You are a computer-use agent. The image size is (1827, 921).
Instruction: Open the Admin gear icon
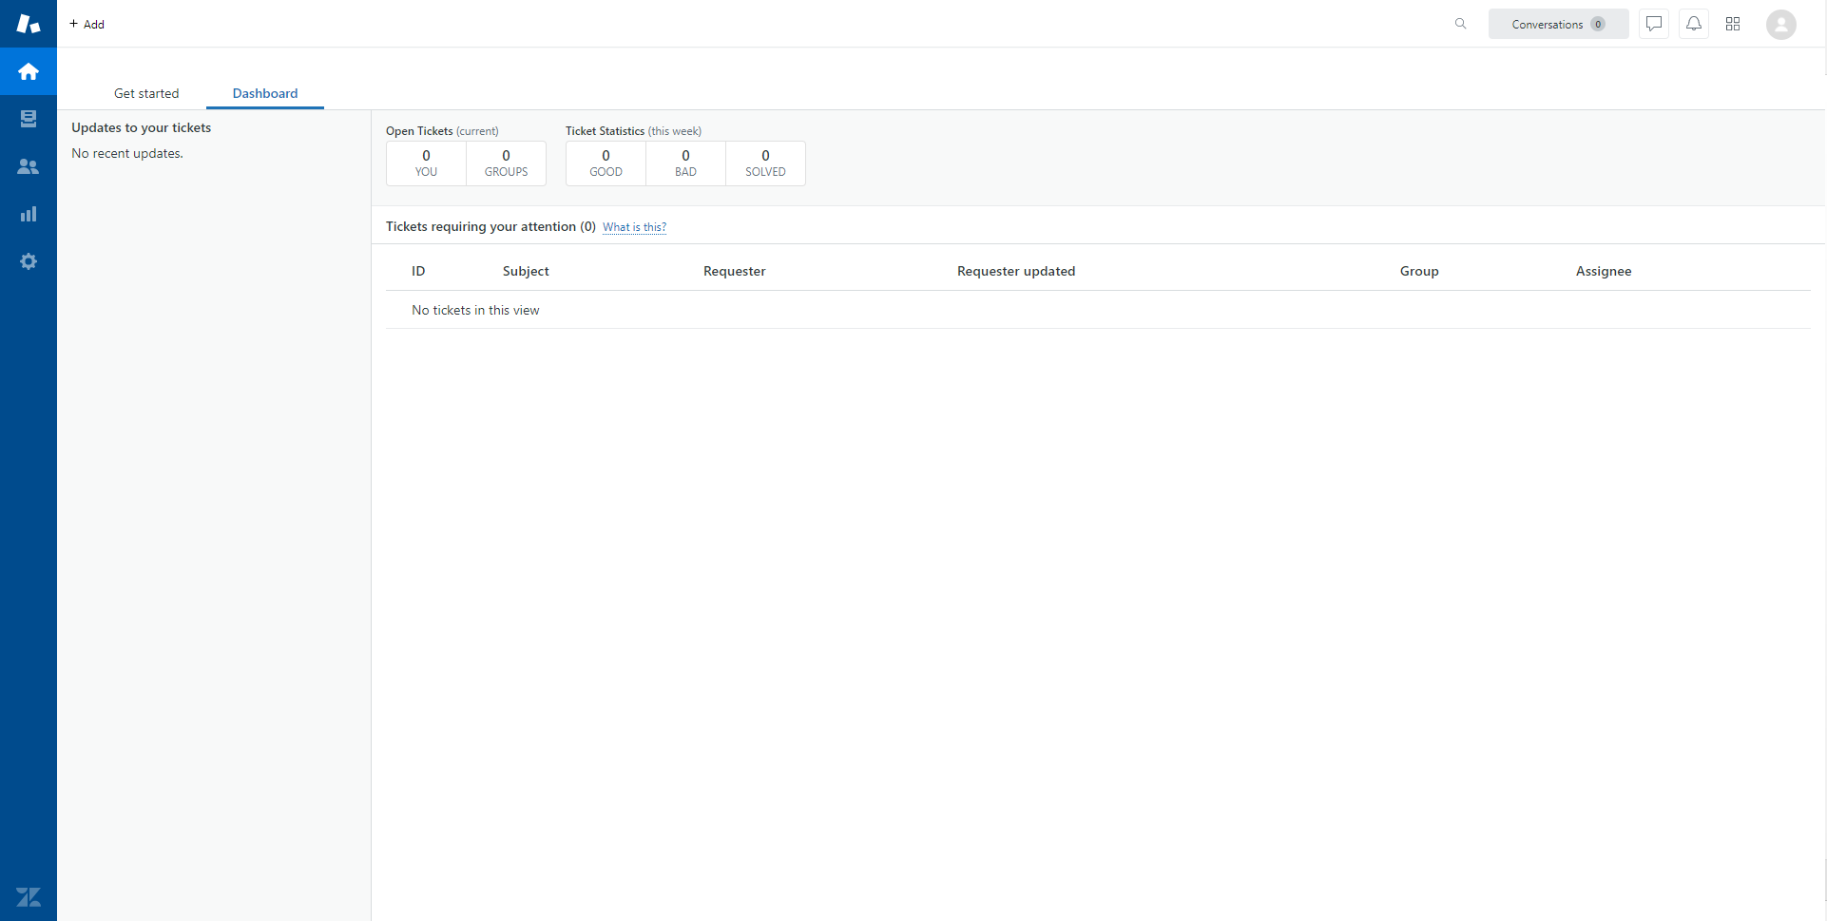(x=29, y=261)
